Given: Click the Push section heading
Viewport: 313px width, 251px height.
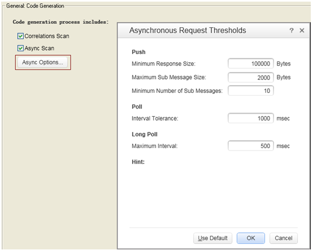Looking at the screenshot, I should pos(138,52).
